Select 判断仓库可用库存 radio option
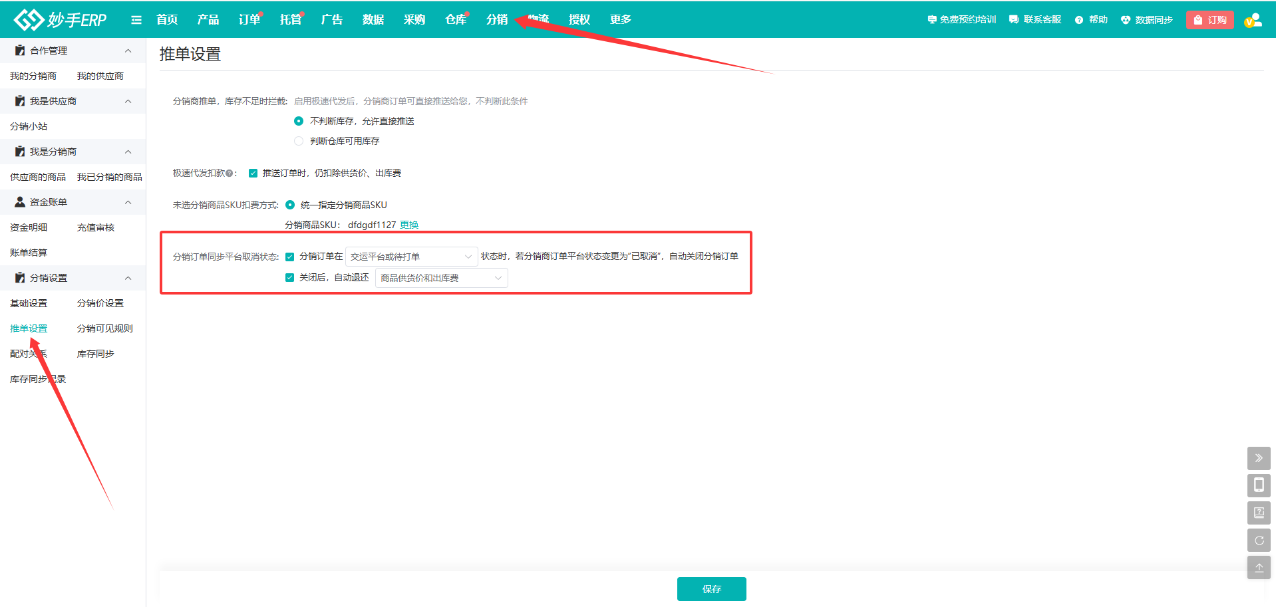The height and width of the screenshot is (607, 1276). (x=299, y=141)
